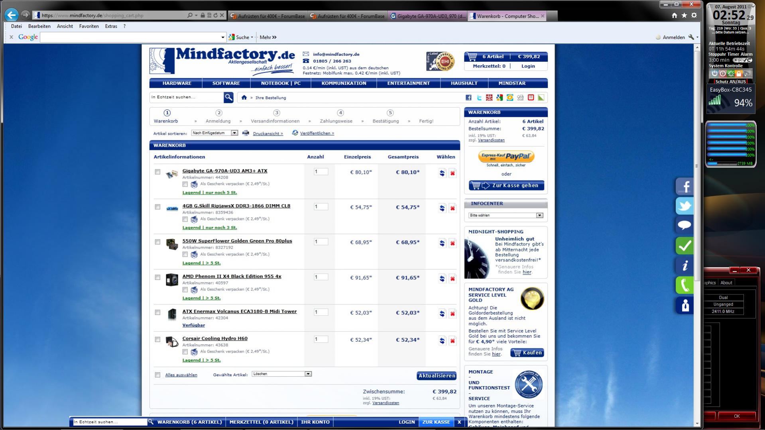Screen dimensions: 765x430
Task: Click the printer icon next to Druckansicht
Action: click(246, 133)
